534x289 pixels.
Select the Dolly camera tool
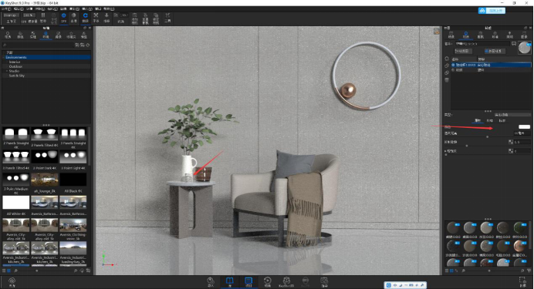(106, 17)
